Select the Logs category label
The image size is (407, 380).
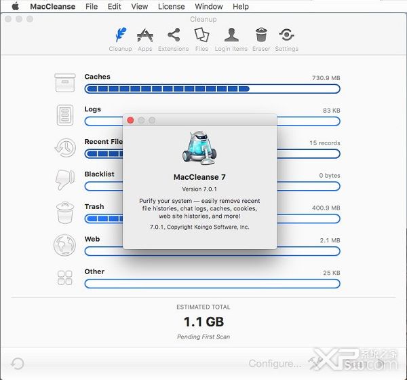tap(93, 109)
